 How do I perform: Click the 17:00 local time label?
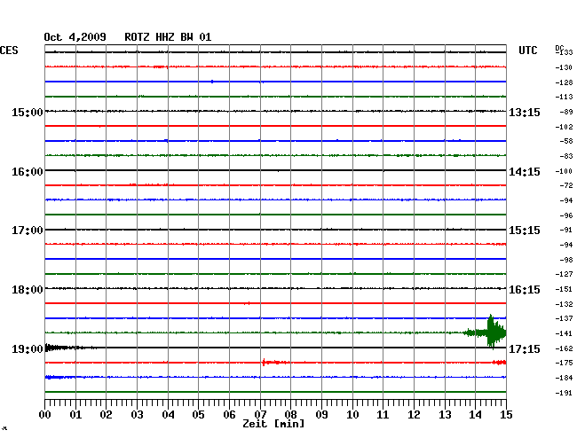coord(28,231)
